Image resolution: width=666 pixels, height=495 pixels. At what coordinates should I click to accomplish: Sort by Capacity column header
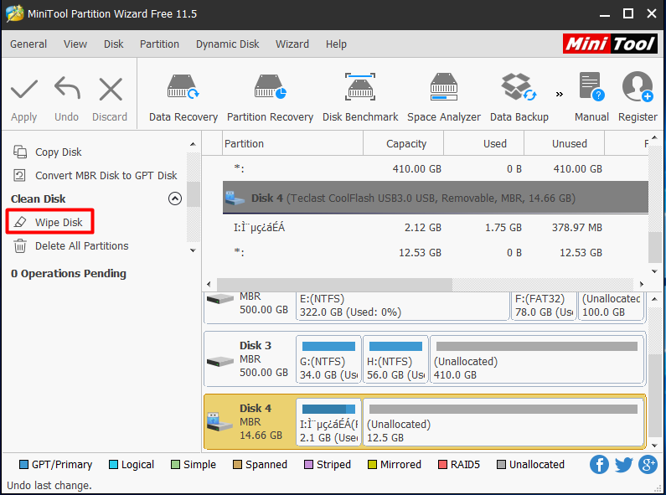(404, 143)
